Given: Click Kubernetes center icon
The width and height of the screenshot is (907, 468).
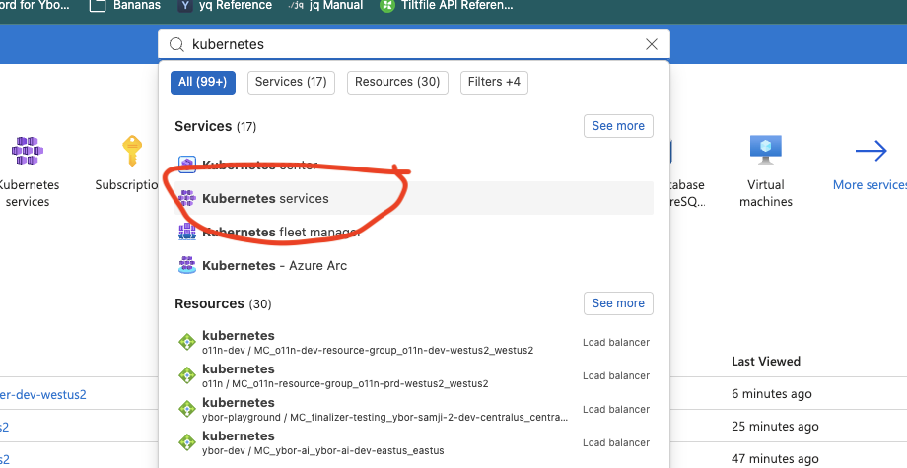Looking at the screenshot, I should [x=187, y=165].
